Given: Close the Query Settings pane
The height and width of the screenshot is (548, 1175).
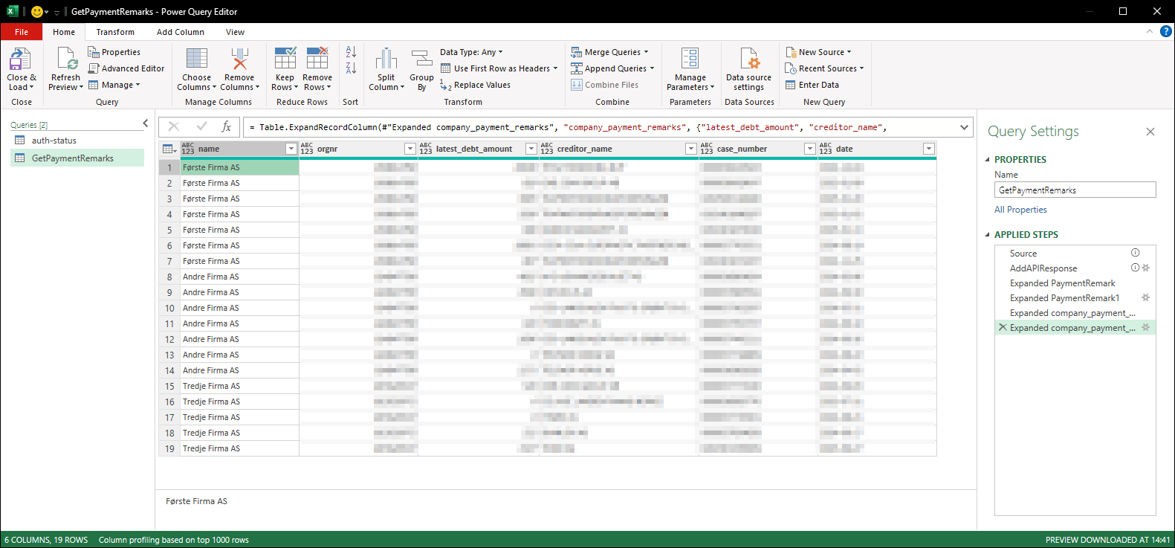Looking at the screenshot, I should 1150,132.
